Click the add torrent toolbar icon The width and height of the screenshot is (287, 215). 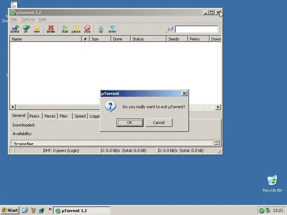click(x=15, y=29)
